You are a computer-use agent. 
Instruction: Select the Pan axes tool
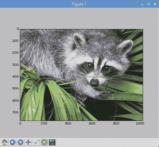click(28, 142)
